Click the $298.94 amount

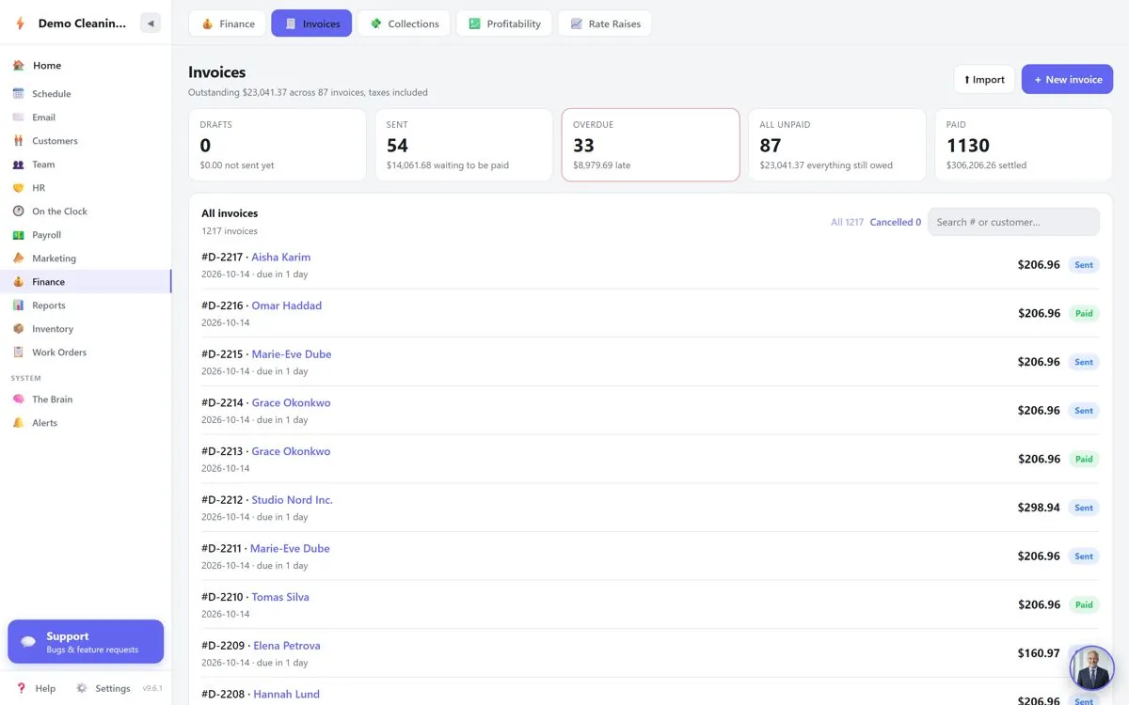click(x=1039, y=508)
